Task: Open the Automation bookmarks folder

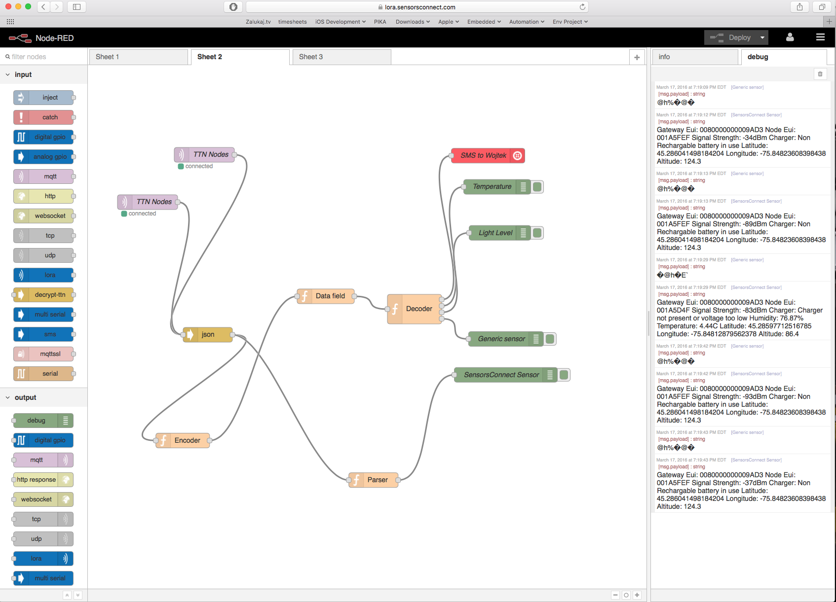Action: pyautogui.click(x=527, y=22)
